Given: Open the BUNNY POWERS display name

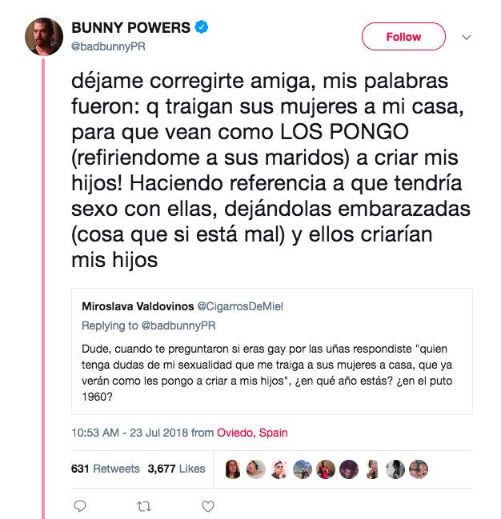Looking at the screenshot, I should 131,28.
